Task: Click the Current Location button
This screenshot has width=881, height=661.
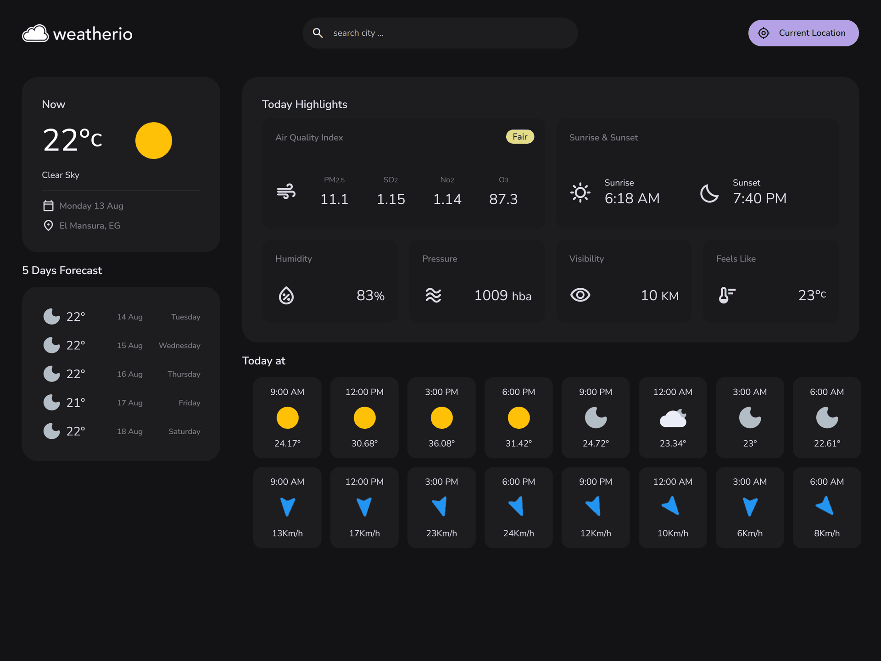Action: click(803, 33)
